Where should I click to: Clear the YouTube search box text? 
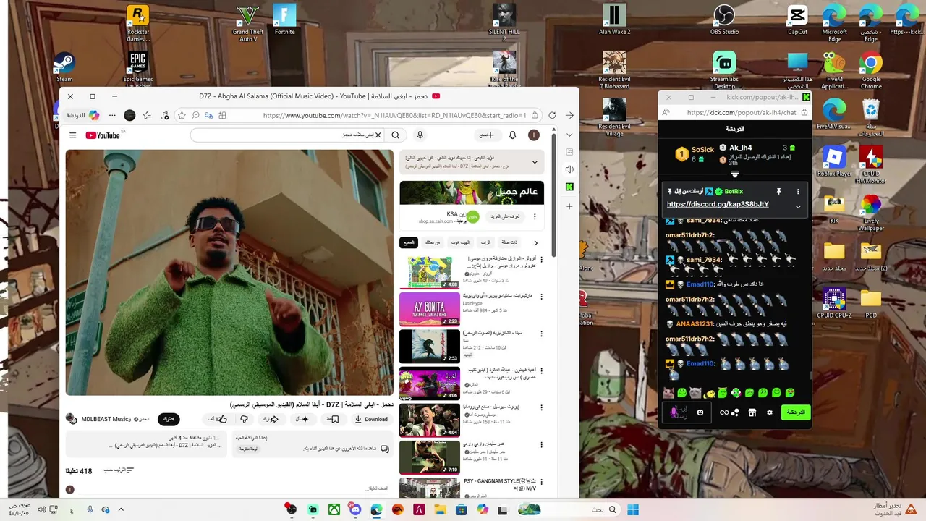click(x=378, y=135)
